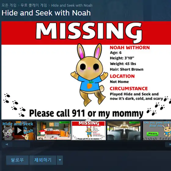This screenshot has width=171, height=171.
Task: Click the play icon on the trailer thumbnail
Action: [x=19, y=130]
